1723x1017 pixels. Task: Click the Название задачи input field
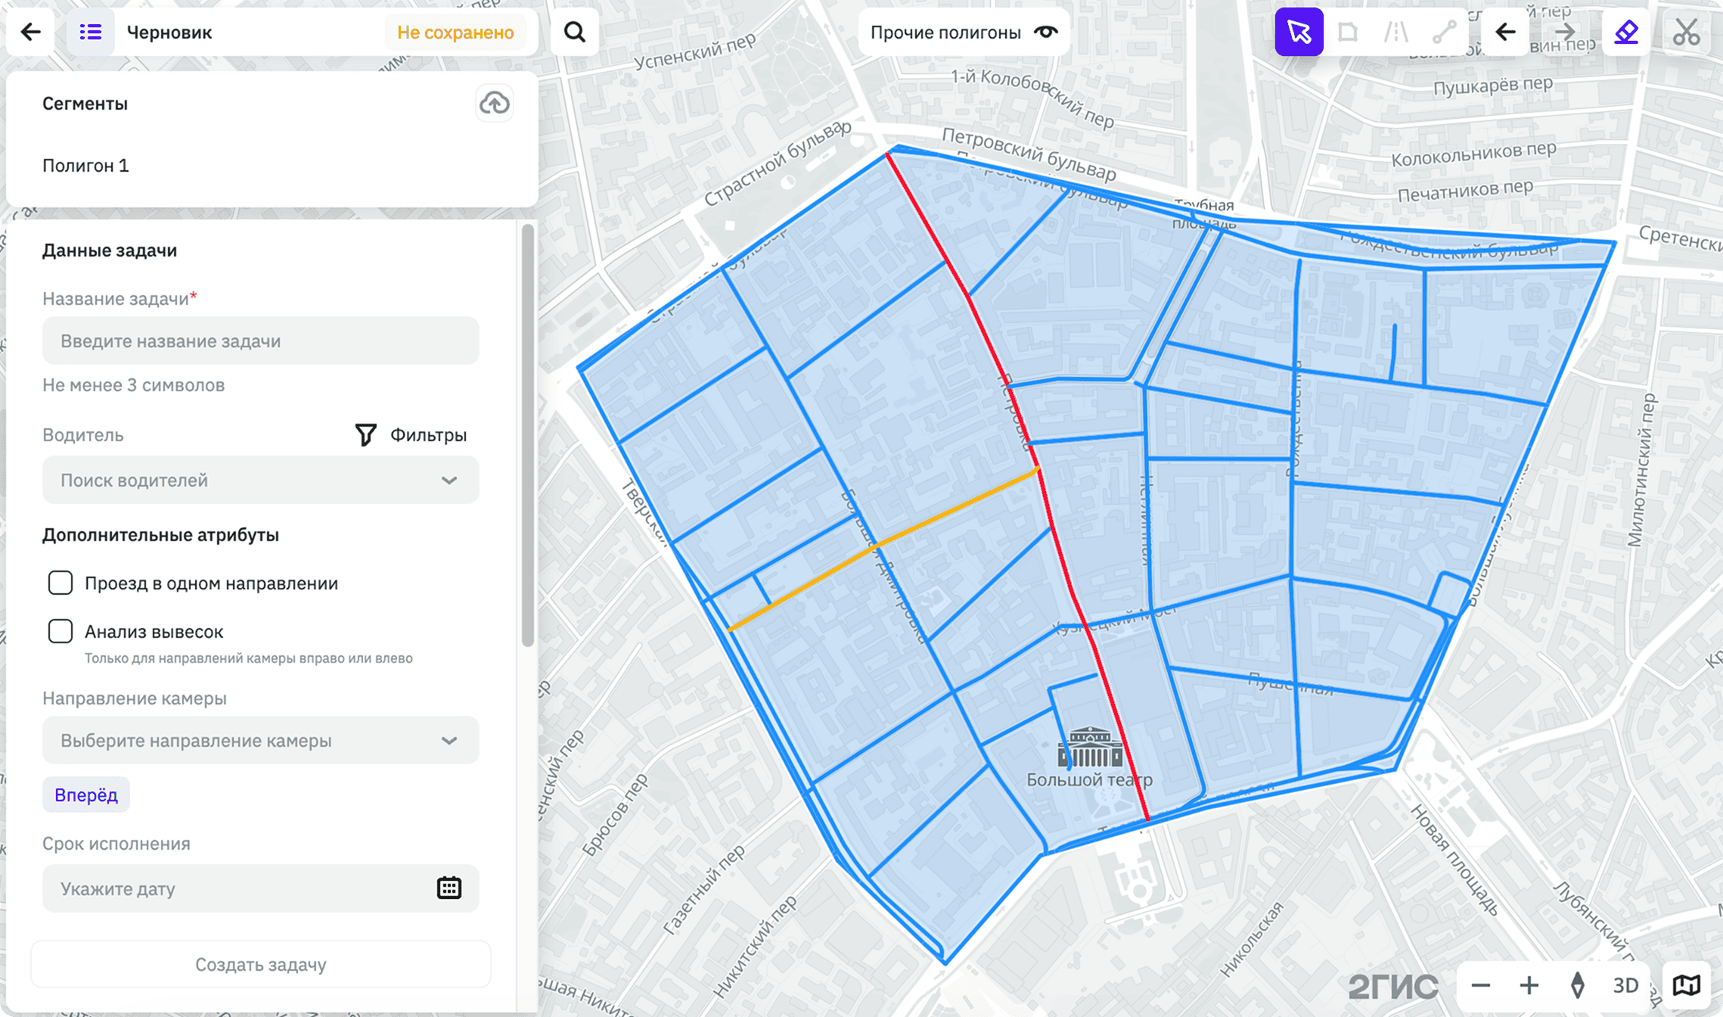[261, 341]
